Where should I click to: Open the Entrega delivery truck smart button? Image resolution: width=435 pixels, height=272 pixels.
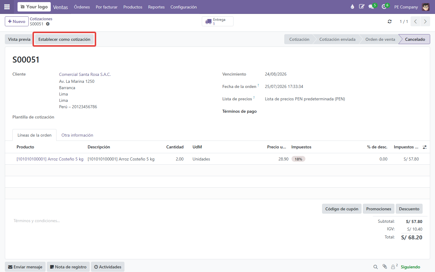(x=217, y=21)
